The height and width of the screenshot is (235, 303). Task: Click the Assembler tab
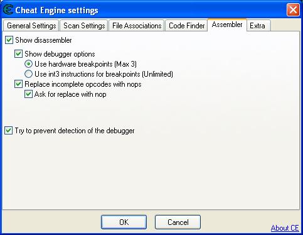pyautogui.click(x=227, y=25)
